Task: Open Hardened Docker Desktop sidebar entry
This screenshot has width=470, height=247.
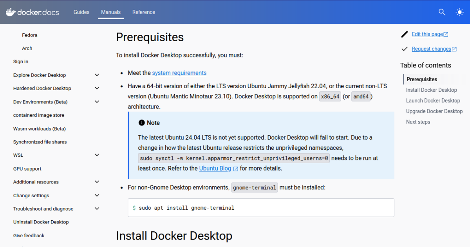Action: click(42, 89)
